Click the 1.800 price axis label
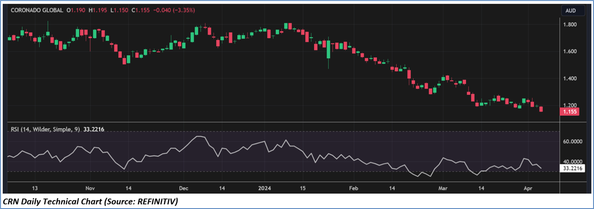594x209 pixels. pos(570,24)
